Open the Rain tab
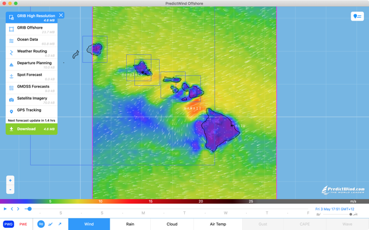The width and height of the screenshot is (369, 230). coord(130,224)
